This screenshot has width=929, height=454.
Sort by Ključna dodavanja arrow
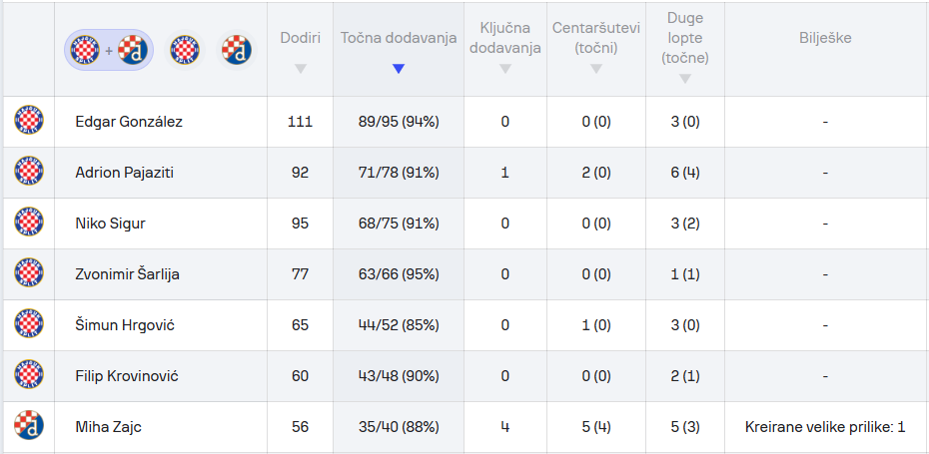tap(504, 69)
